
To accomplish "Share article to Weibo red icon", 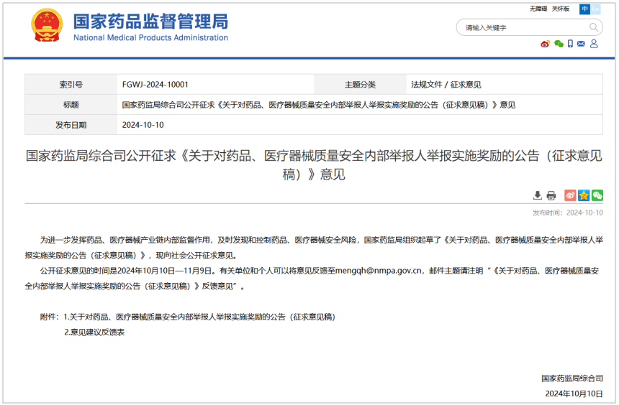I will [570, 195].
